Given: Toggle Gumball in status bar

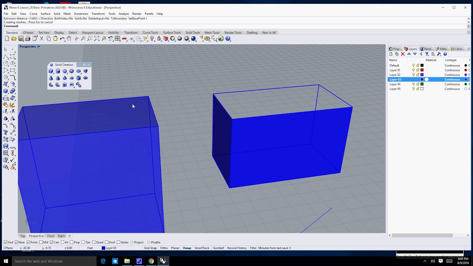Looking at the screenshot, I should coord(218,248).
